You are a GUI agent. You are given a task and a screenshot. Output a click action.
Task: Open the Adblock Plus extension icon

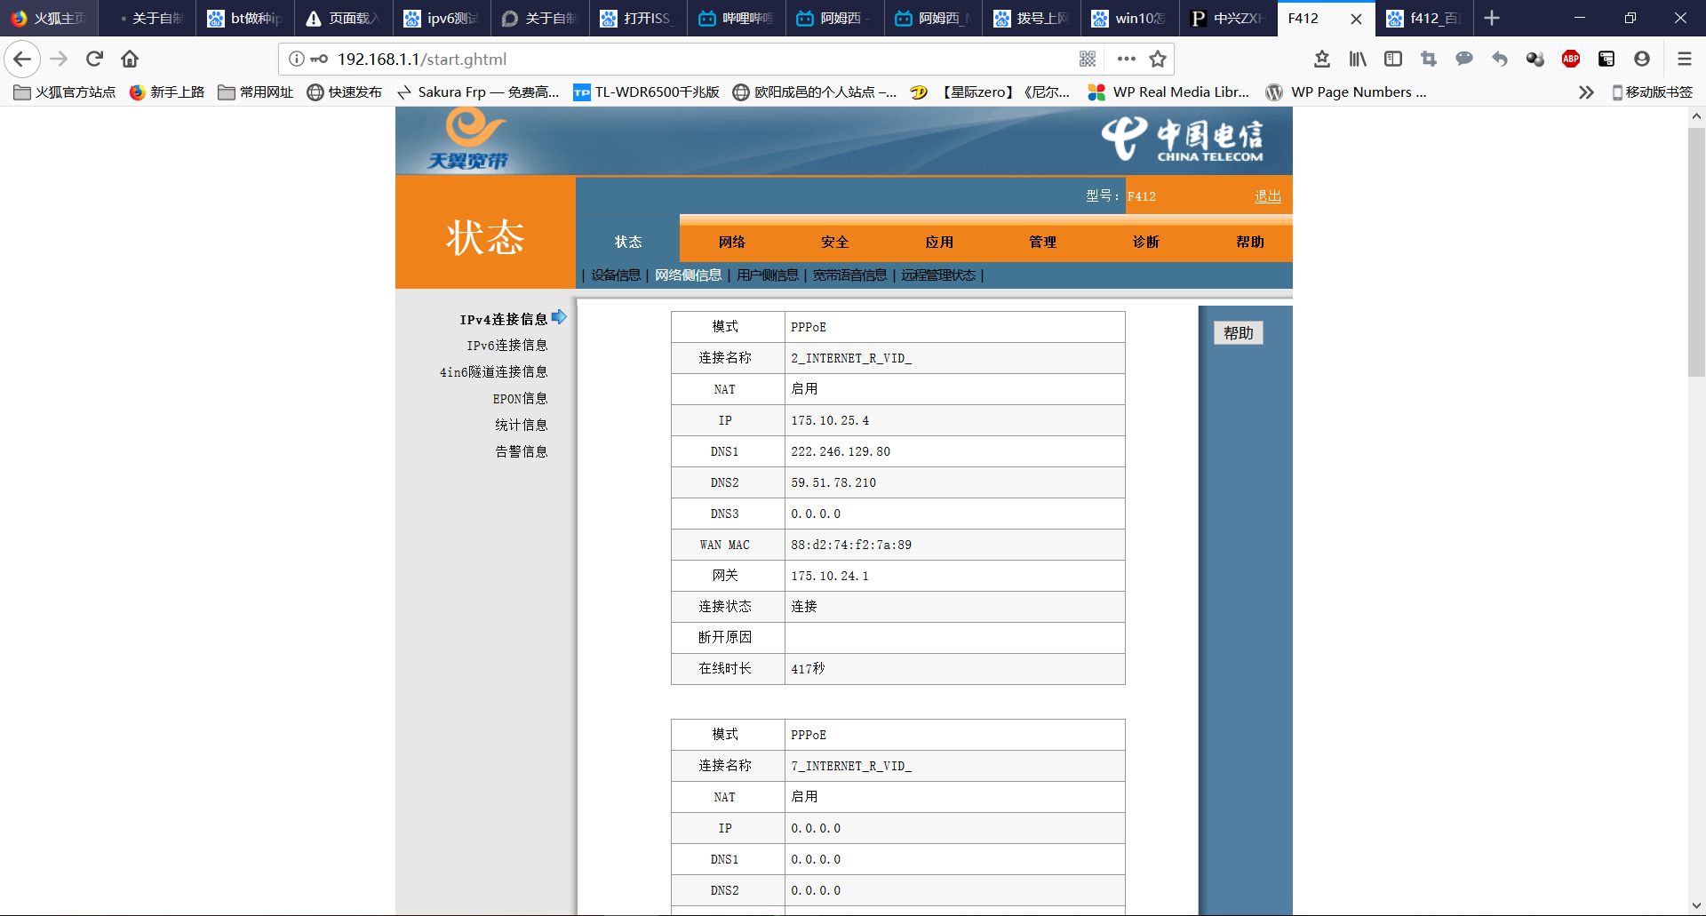coord(1570,59)
